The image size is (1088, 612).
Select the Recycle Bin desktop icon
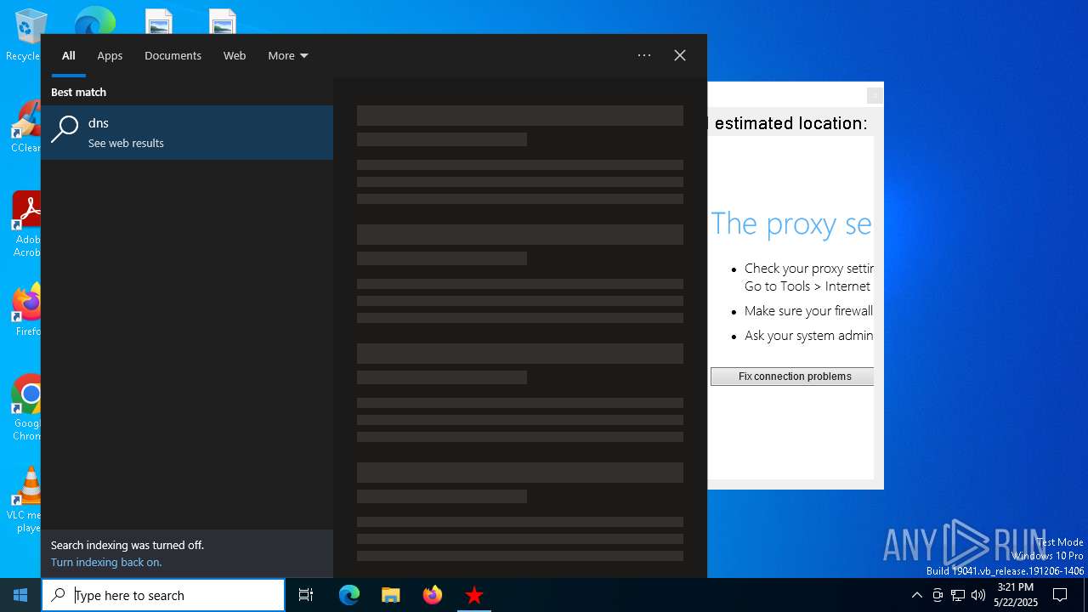pyautogui.click(x=25, y=36)
